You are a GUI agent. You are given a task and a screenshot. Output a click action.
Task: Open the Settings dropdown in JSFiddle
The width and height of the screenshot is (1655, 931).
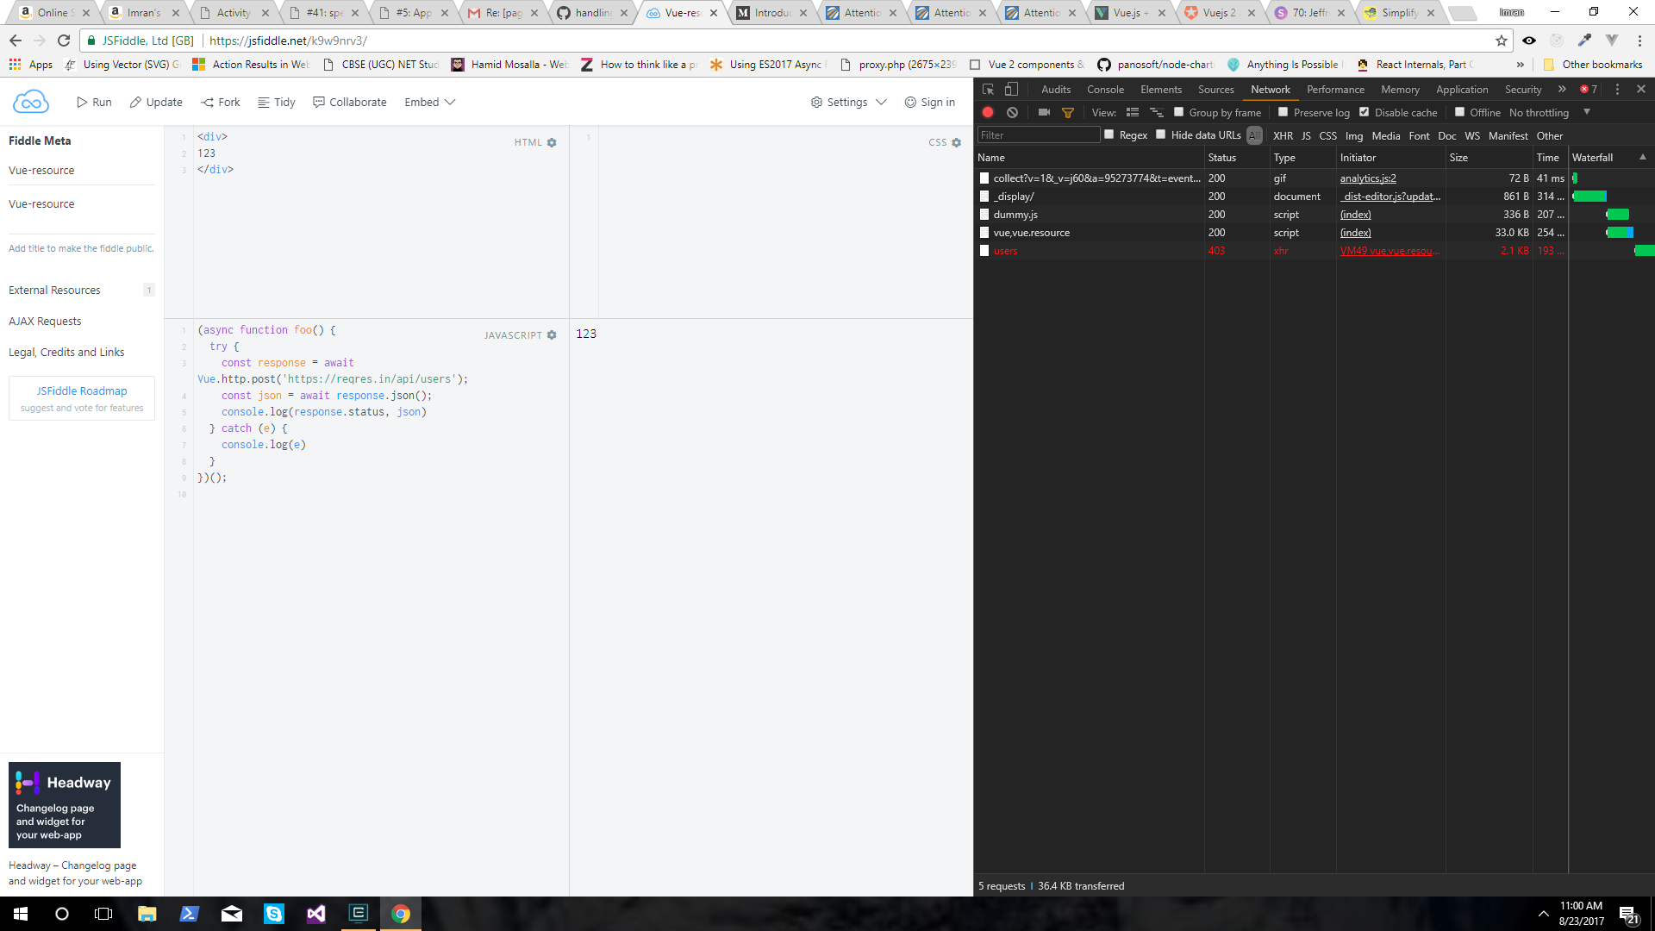[x=848, y=102]
